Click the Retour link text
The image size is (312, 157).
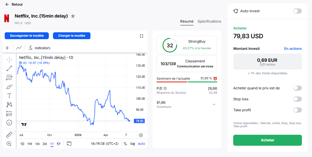(x=17, y=4)
